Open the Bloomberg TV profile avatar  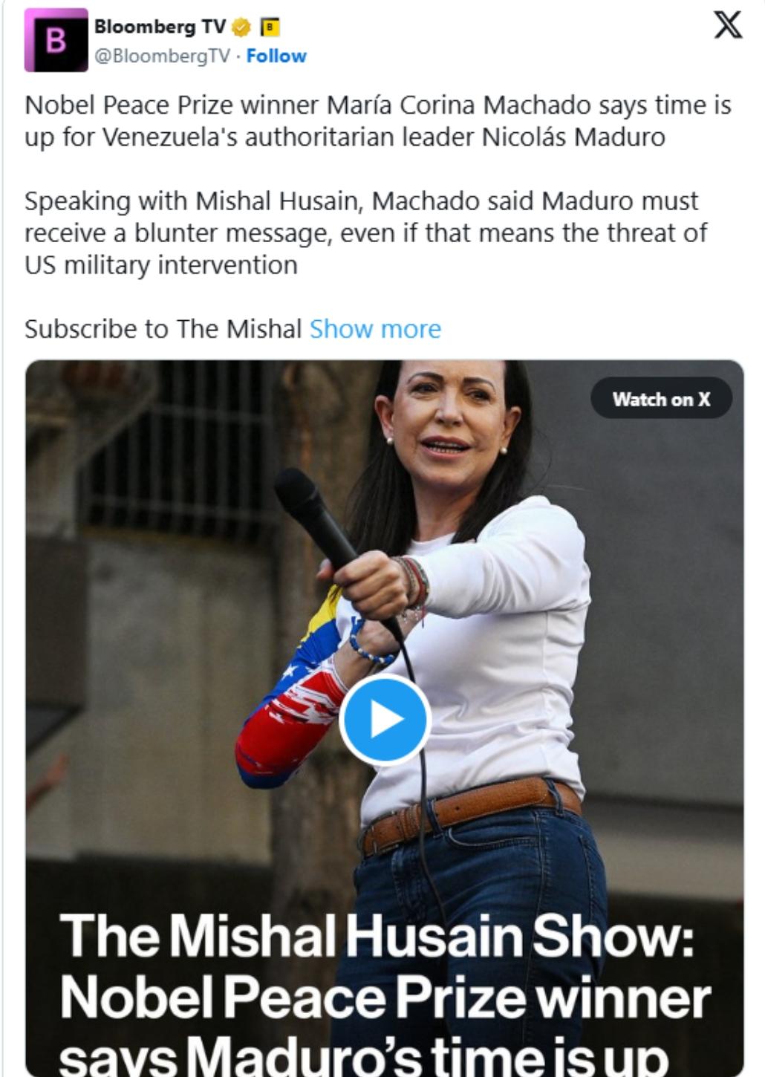56,40
